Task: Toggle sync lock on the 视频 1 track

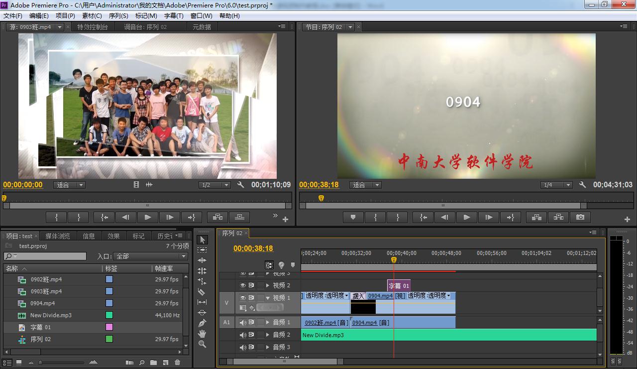Action: [x=252, y=298]
